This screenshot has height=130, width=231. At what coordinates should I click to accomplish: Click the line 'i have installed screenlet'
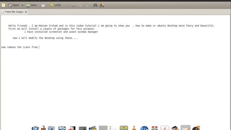point(61,32)
